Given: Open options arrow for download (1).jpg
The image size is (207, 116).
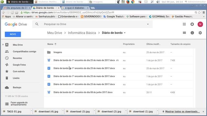Looking at the screenshot, I should pos(158,111).
